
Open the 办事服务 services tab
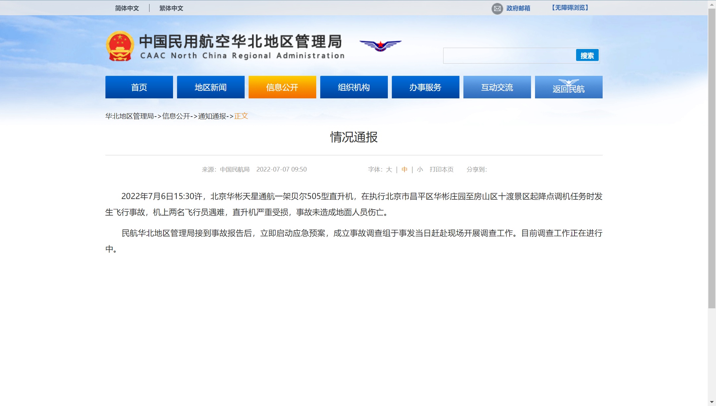tap(425, 87)
